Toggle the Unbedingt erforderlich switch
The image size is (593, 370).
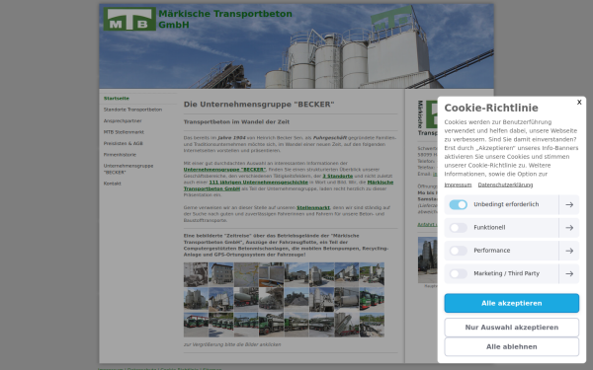[x=458, y=204]
